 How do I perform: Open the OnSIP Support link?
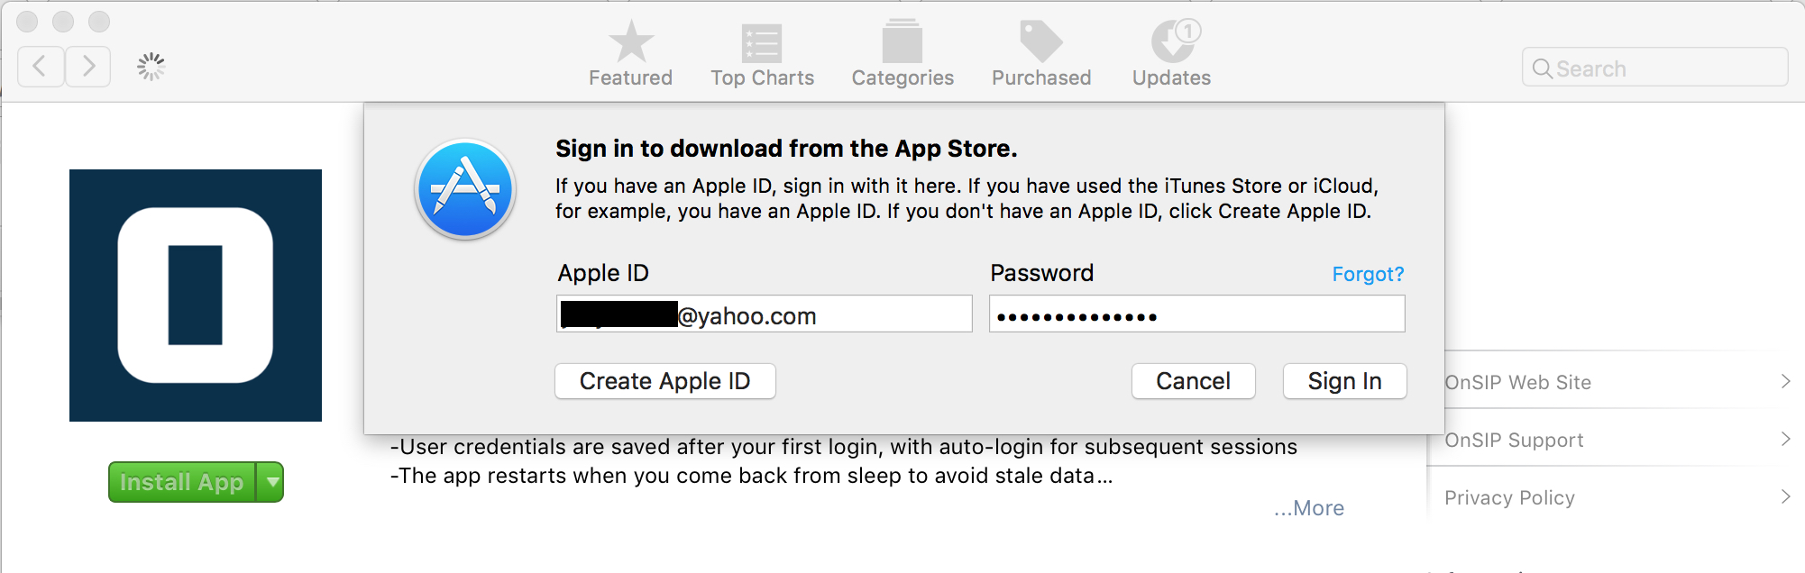coord(1514,440)
